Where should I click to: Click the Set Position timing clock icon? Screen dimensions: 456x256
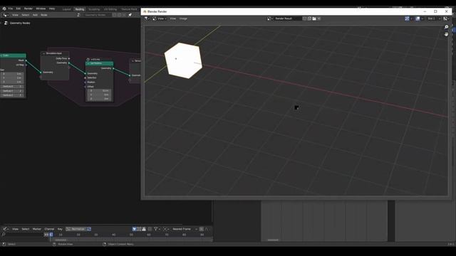[x=88, y=59]
